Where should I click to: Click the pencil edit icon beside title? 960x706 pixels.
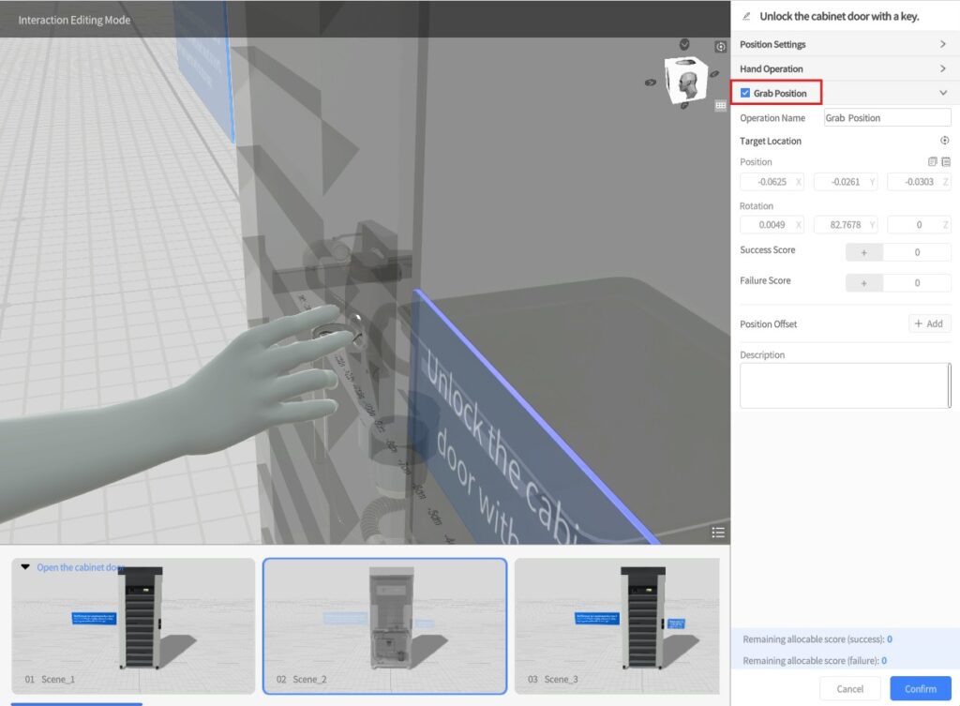[x=746, y=16]
